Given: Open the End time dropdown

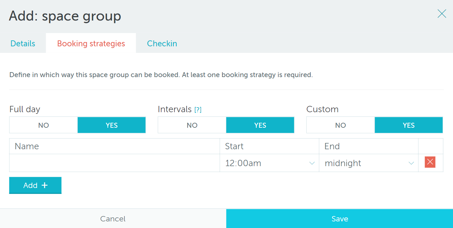Looking at the screenshot, I should (x=364, y=163).
